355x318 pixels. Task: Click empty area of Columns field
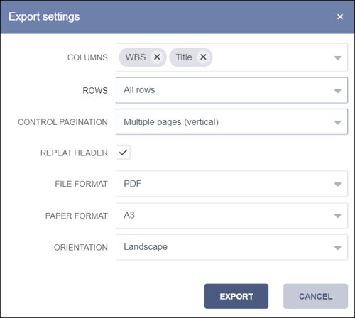(x=272, y=57)
